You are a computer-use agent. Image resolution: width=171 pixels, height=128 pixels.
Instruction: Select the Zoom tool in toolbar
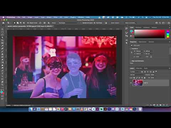tap(2, 84)
